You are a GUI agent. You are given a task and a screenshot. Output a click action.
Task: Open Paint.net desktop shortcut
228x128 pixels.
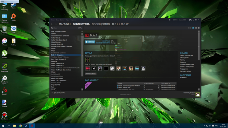click(x=5, y=104)
